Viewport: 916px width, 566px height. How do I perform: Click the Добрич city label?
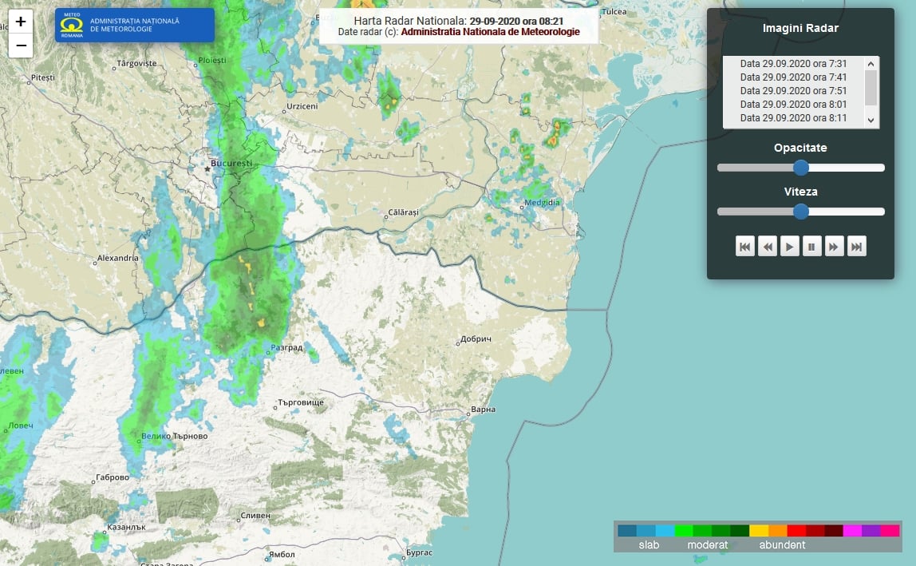click(x=476, y=338)
